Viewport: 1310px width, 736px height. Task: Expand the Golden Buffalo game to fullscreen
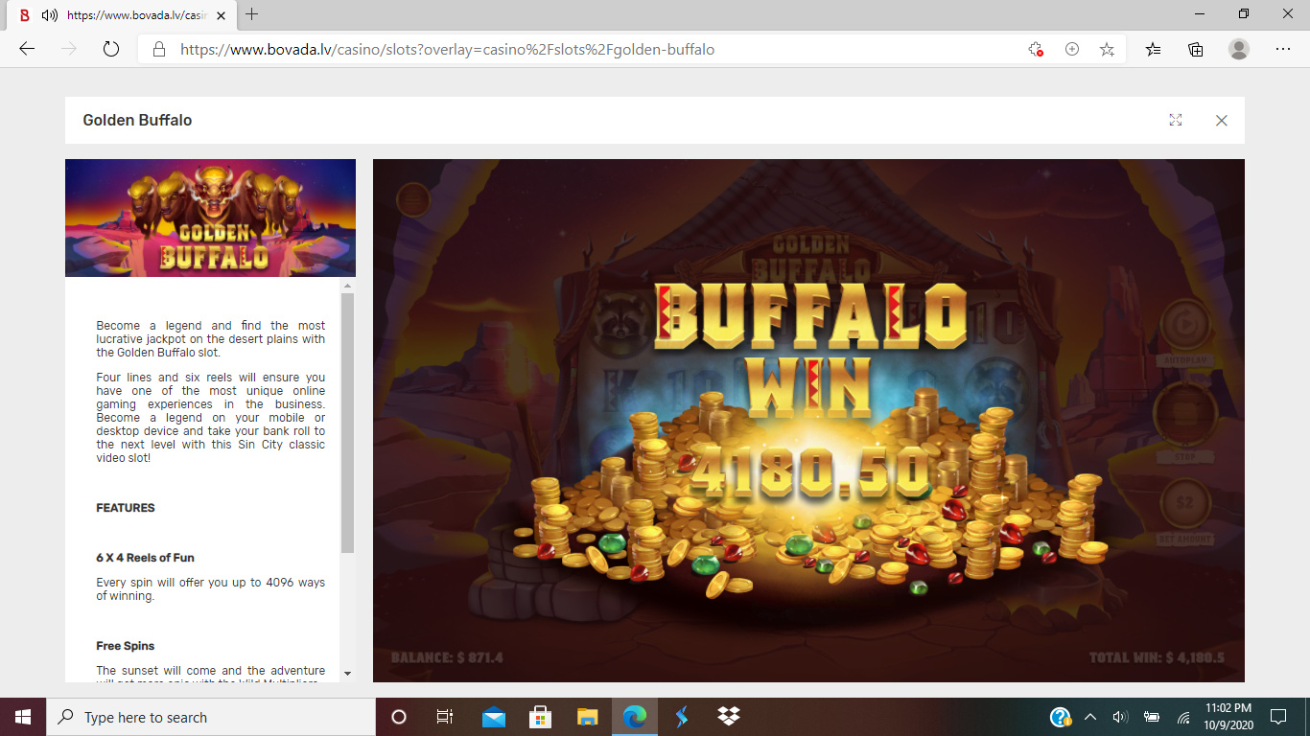1175,120
